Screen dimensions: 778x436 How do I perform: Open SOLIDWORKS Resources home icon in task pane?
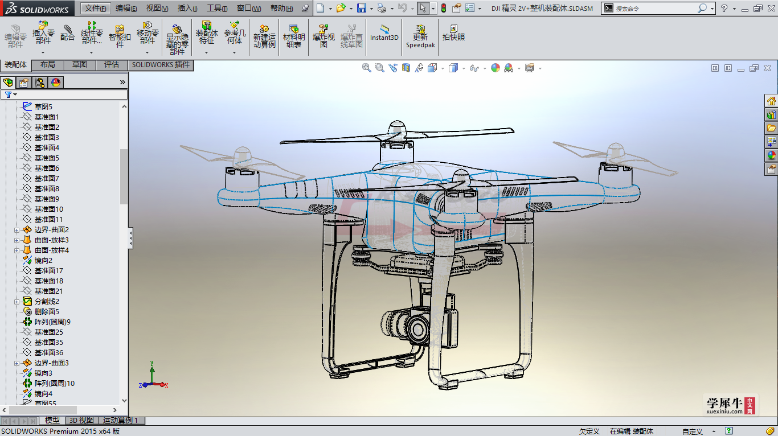click(771, 101)
